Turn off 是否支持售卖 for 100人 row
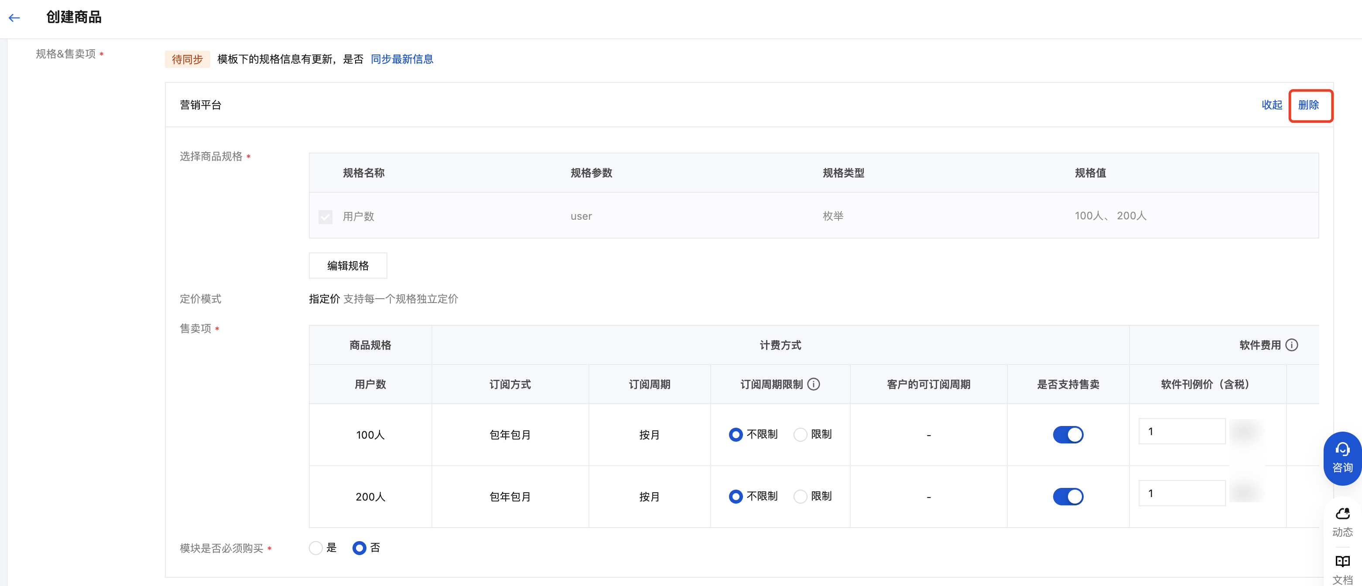 (1068, 434)
